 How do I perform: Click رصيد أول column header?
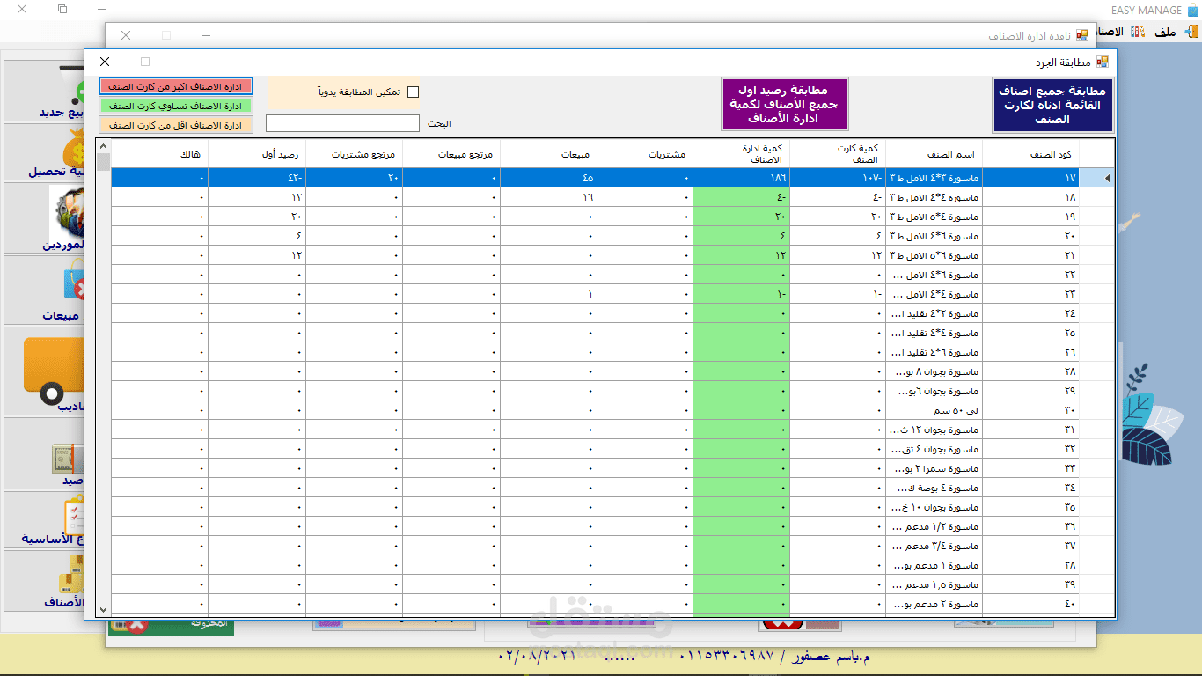click(x=257, y=153)
